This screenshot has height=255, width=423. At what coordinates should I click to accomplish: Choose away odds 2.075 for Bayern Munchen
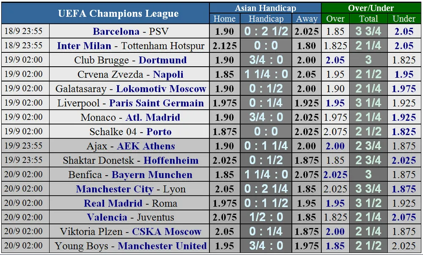[307, 174]
